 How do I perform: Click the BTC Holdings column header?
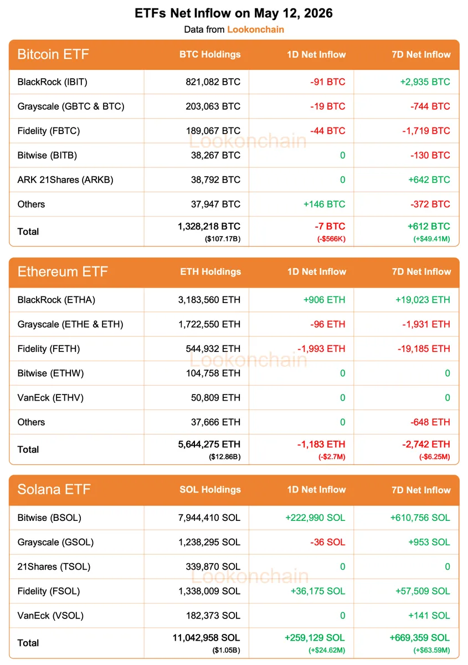pos(210,54)
